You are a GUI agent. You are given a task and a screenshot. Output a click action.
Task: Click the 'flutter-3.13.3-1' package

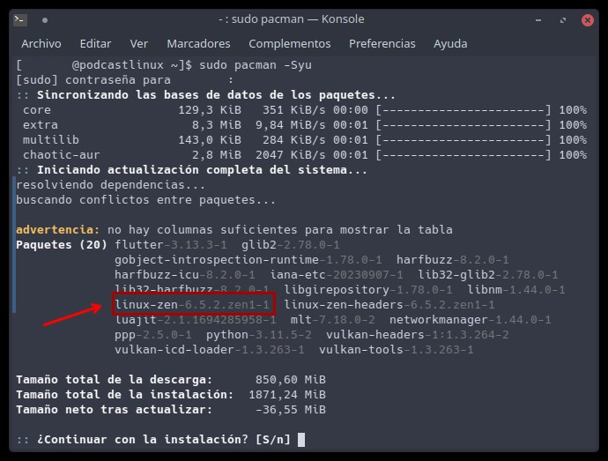[171, 245]
